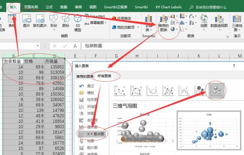Viewport: 244px width, 155px height.
Task: Click the formula bar confirm checkmark
Action: click(x=65, y=46)
